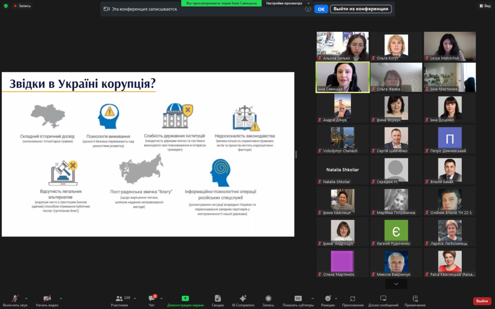This screenshot has height=309, width=495.
Task: Click the green Демонстрация экрана share icon
Action: tap(185, 298)
